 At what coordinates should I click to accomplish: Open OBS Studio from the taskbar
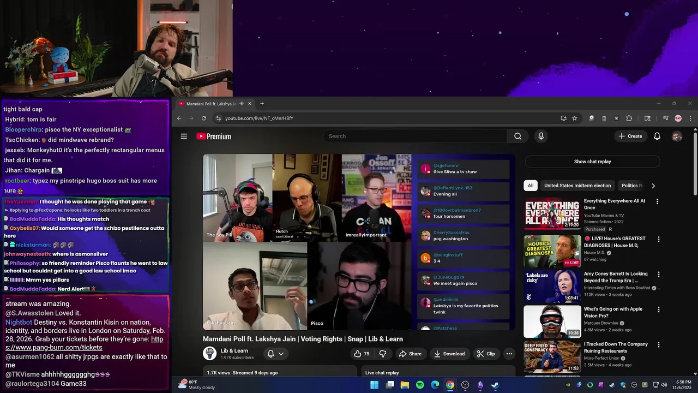click(465, 385)
